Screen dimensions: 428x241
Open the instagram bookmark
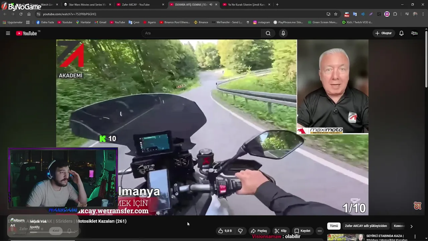tap(261, 22)
